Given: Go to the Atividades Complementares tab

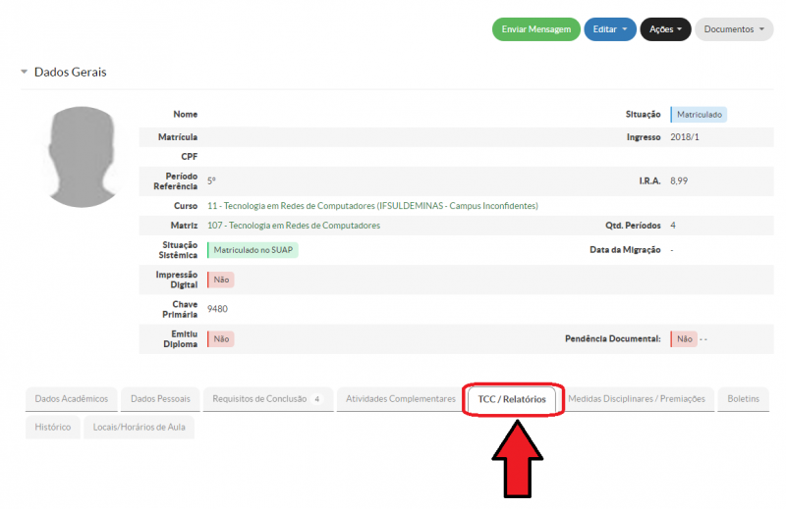Looking at the screenshot, I should tap(401, 399).
